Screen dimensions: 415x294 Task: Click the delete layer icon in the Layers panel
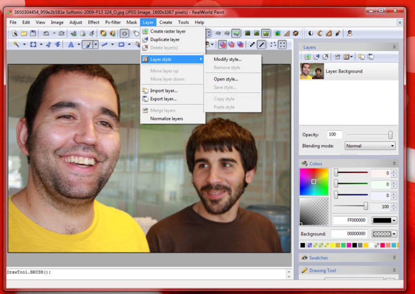pos(325,57)
